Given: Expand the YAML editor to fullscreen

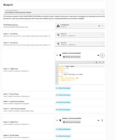Looking at the screenshot, I should (103, 62).
